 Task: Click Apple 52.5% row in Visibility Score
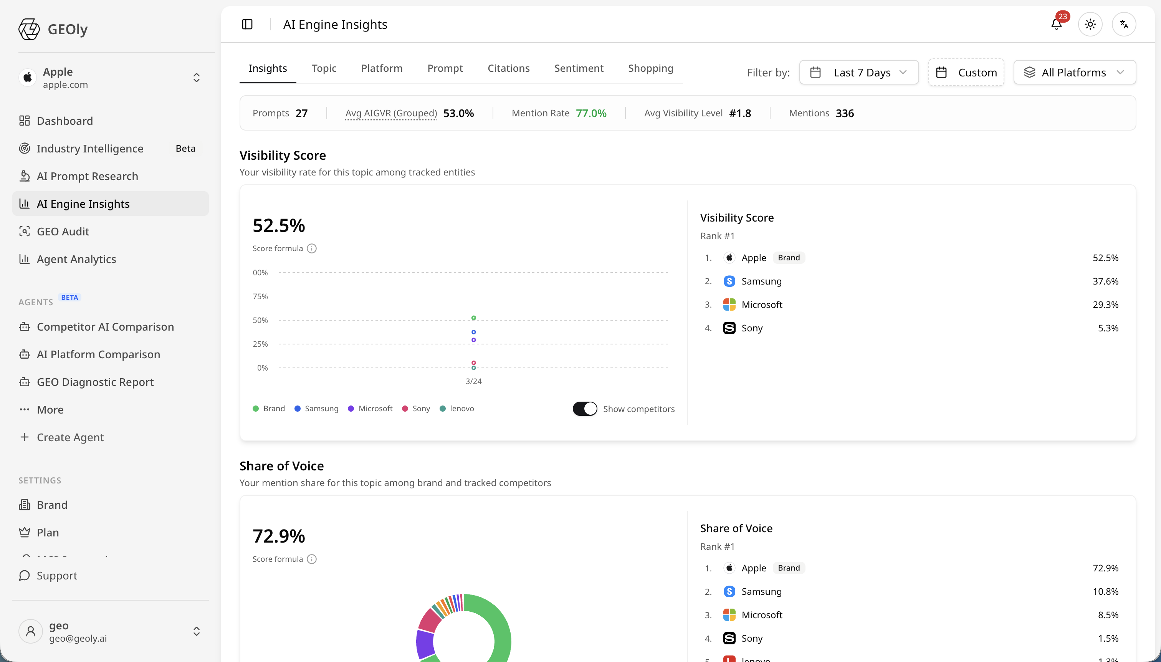(911, 258)
